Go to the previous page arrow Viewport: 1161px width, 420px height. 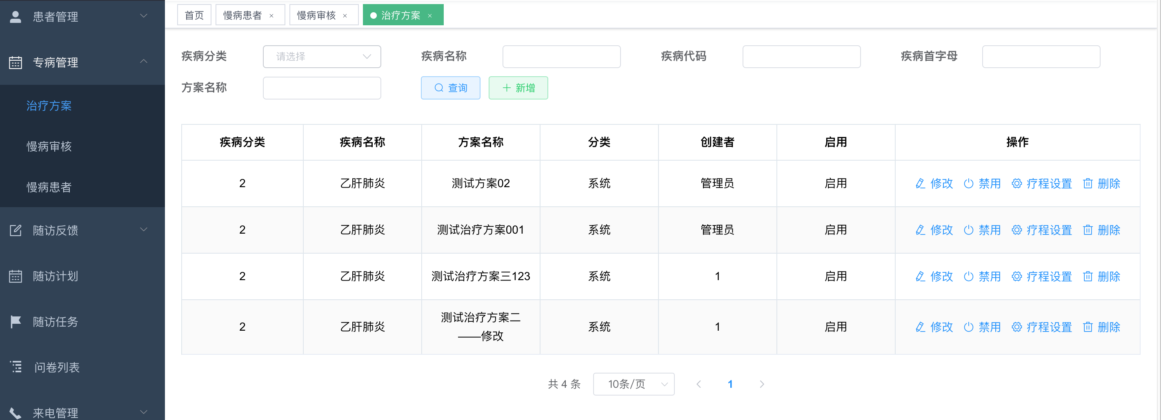698,384
